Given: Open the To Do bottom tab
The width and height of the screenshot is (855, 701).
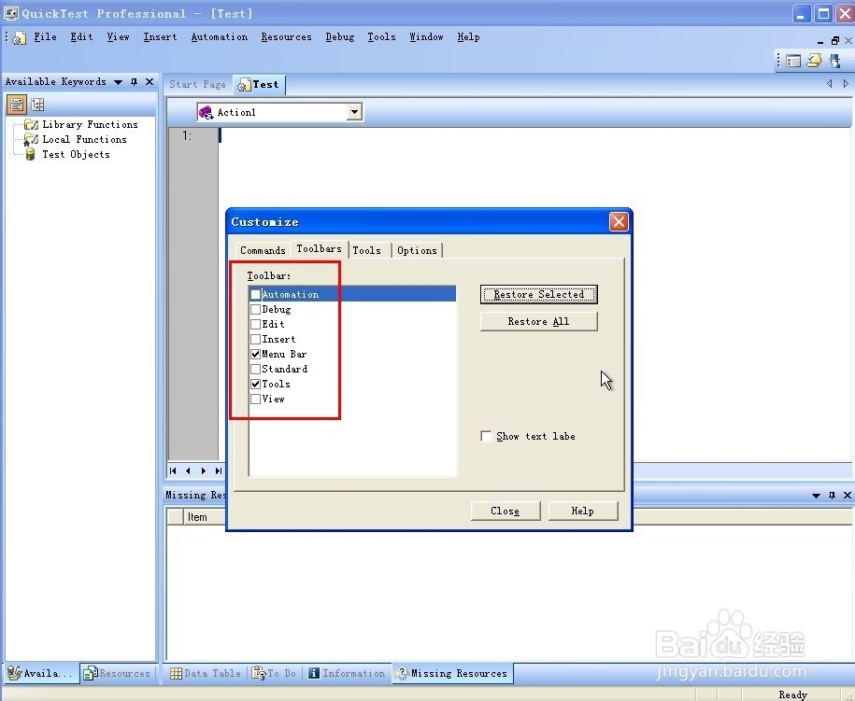Looking at the screenshot, I should click(275, 673).
